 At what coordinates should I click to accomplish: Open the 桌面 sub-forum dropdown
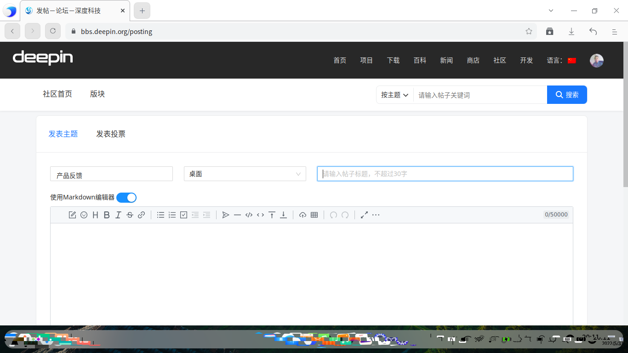(x=245, y=174)
